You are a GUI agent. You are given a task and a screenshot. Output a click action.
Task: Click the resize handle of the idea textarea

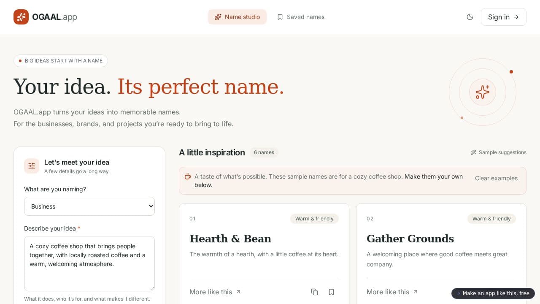pyautogui.click(x=152, y=288)
